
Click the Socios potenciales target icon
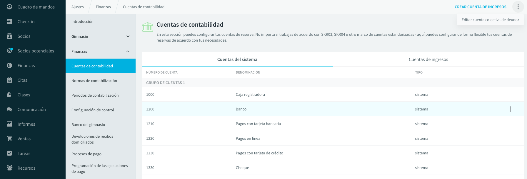9,51
